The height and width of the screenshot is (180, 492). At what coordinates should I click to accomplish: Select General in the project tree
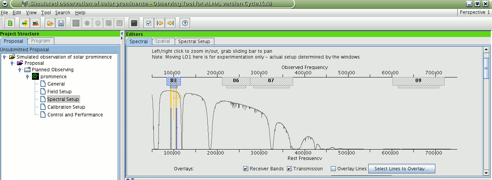(x=56, y=84)
